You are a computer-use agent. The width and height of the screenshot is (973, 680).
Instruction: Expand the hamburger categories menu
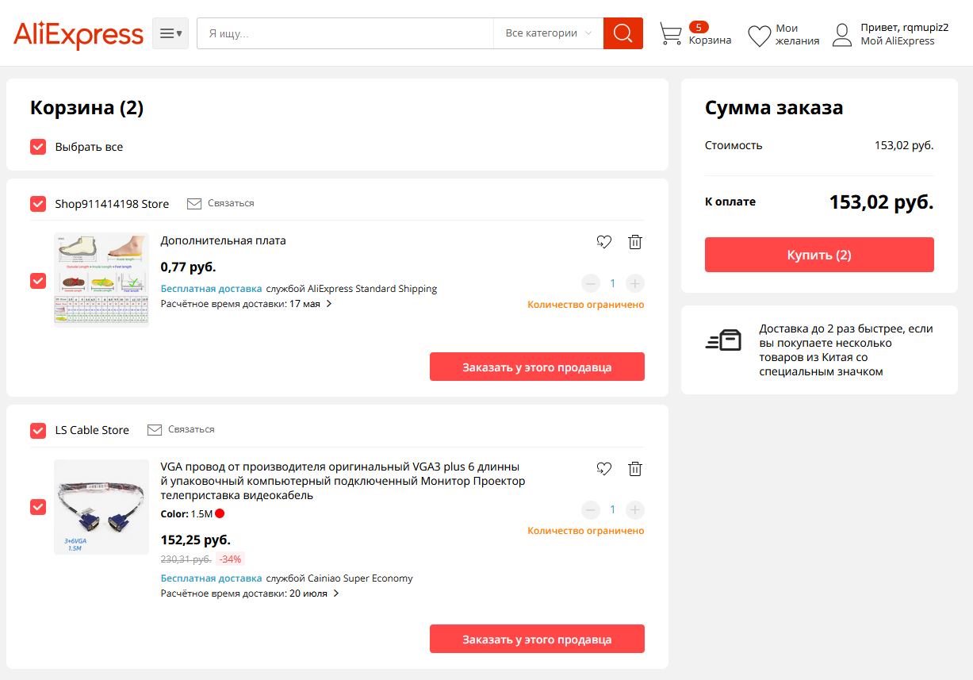[x=170, y=33]
